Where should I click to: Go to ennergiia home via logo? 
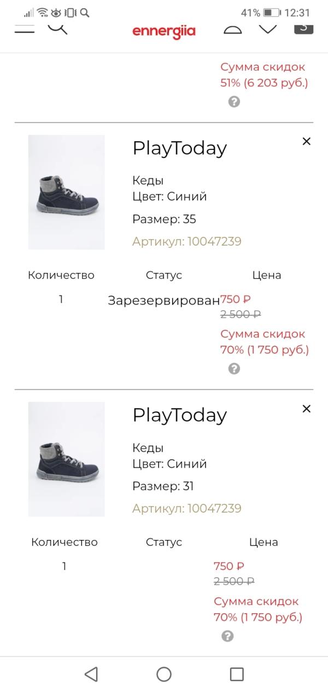pyautogui.click(x=163, y=32)
